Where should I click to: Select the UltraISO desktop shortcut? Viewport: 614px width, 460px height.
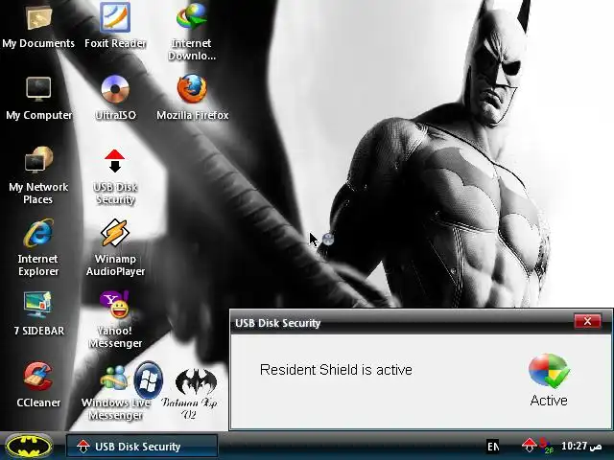point(115,98)
